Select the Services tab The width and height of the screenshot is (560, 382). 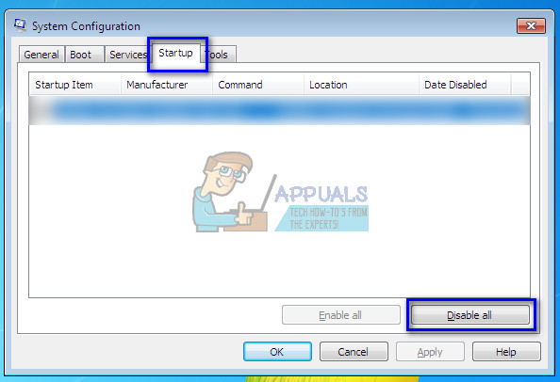[126, 55]
